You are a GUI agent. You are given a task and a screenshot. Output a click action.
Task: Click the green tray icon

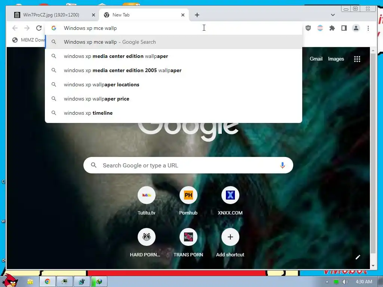pos(336,282)
